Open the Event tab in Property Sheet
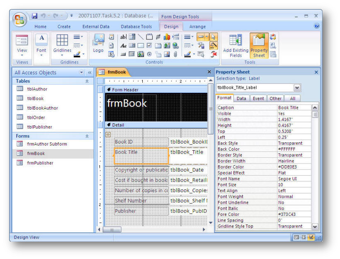The image size is (340, 259). (258, 98)
